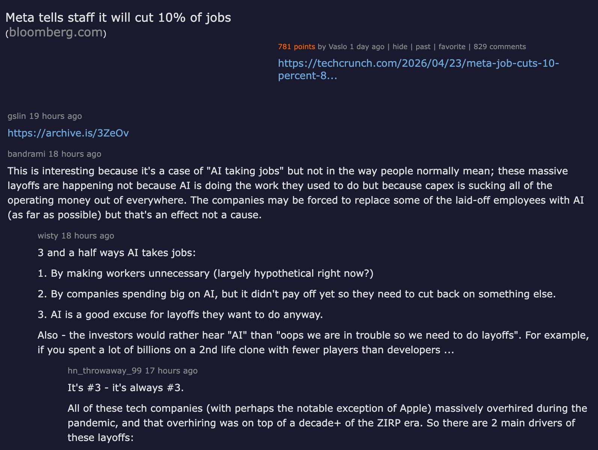Hide this story with the hide link

[x=400, y=47]
